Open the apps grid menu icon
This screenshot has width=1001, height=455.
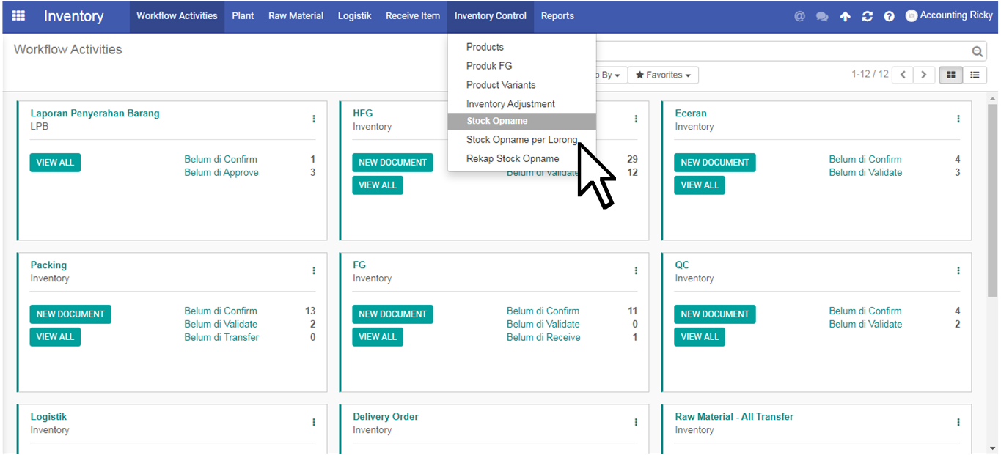18,15
